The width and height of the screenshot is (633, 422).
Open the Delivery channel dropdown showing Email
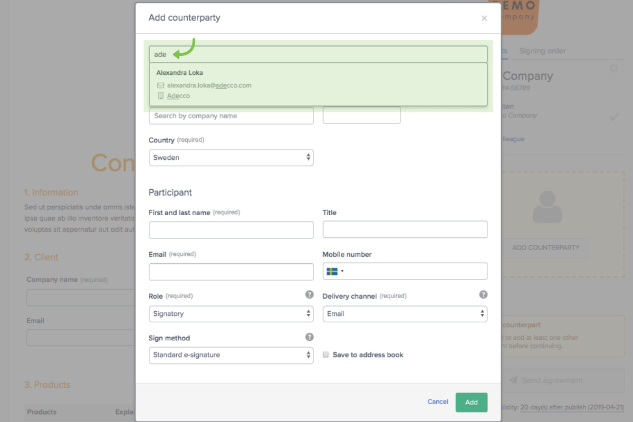405,313
